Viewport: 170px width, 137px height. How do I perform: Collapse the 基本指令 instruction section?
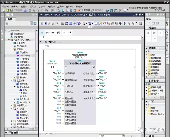pyautogui.click(x=147, y=48)
